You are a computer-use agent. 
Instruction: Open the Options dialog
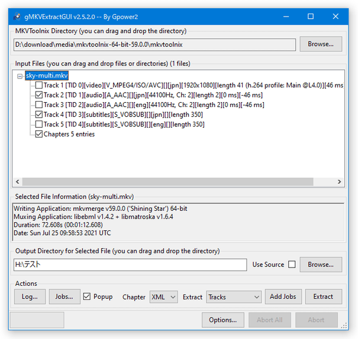(223, 320)
